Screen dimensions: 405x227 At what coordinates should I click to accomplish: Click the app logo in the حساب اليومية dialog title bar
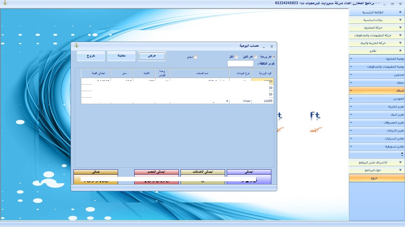76,46
